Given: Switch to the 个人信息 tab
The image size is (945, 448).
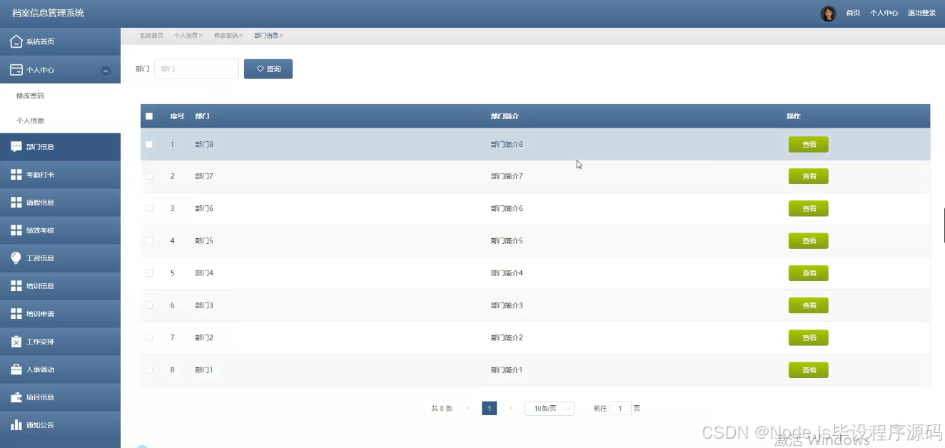Looking at the screenshot, I should coord(186,36).
